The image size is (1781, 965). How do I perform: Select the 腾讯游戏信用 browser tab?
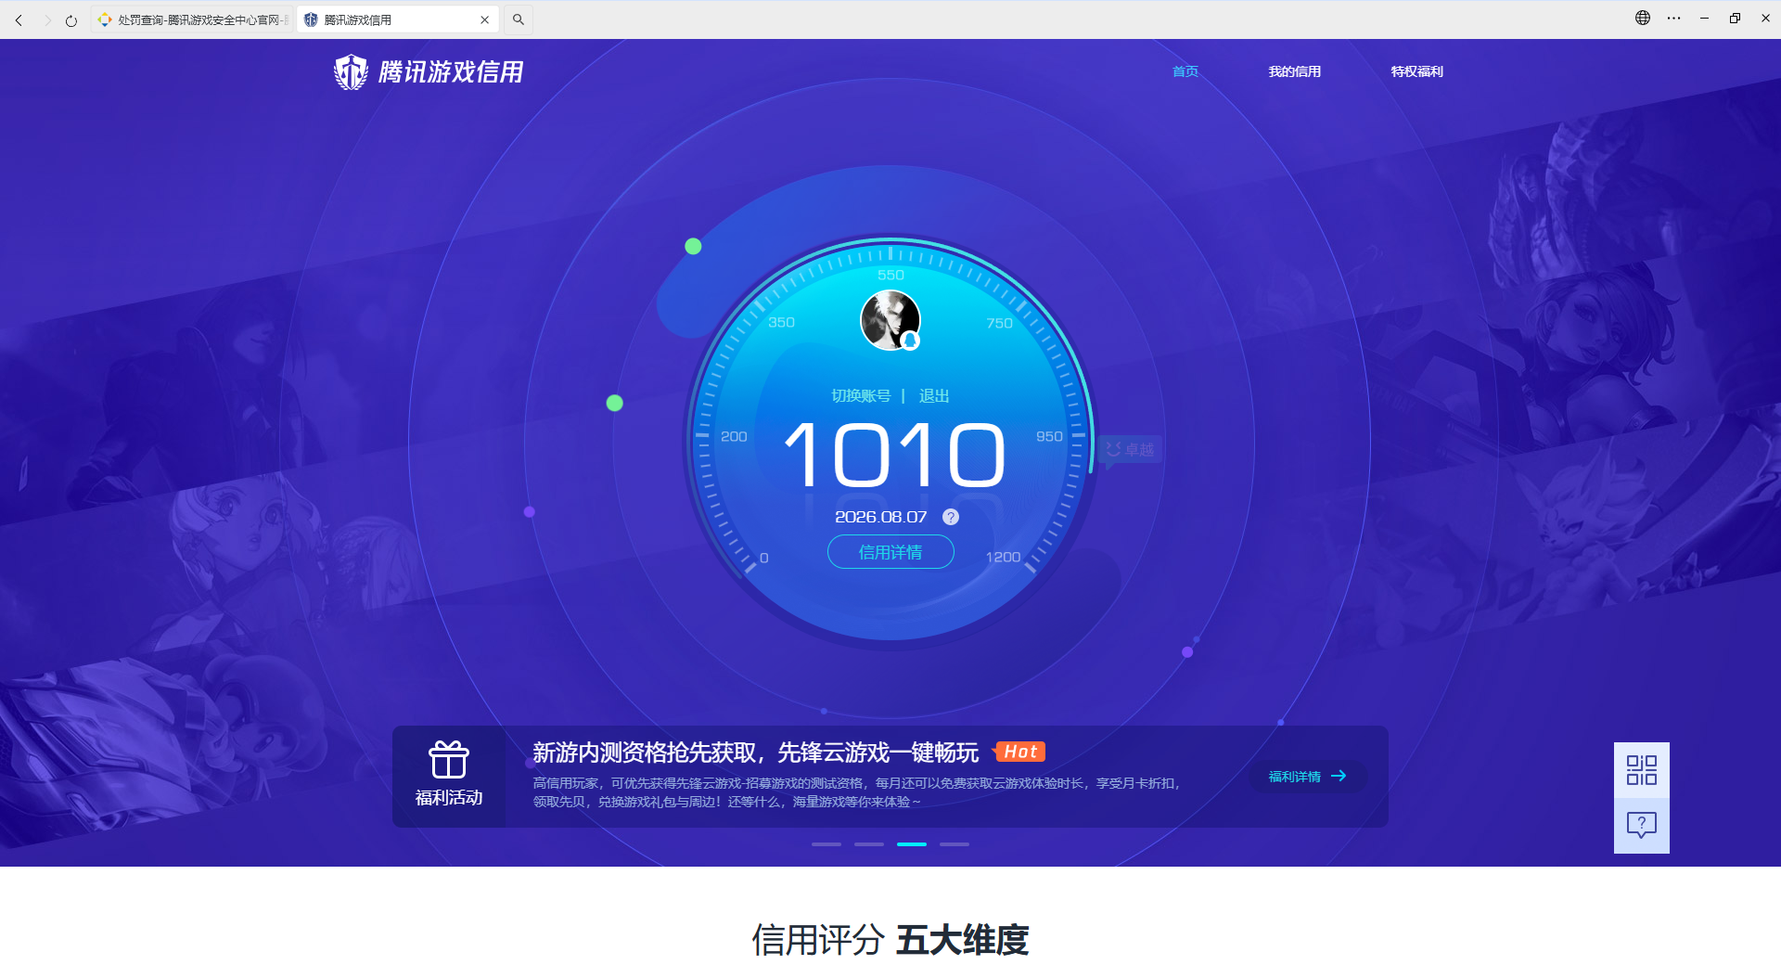pyautogui.click(x=399, y=19)
